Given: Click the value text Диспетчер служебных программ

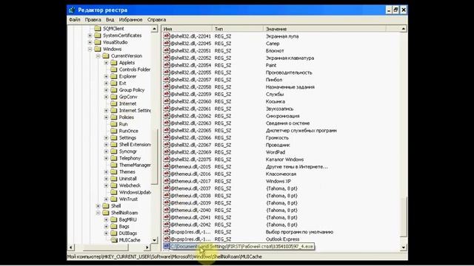Looking at the screenshot, I should [x=301, y=130].
